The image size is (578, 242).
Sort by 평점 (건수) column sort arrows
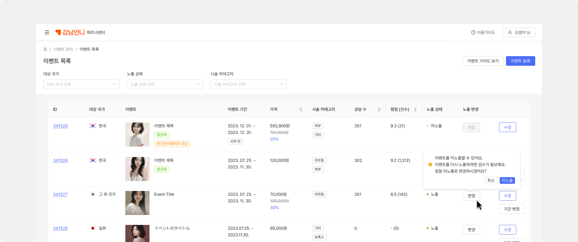point(415,110)
